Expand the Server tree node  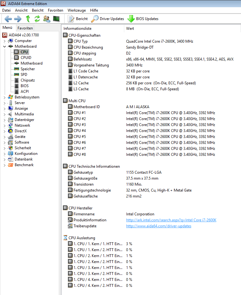pyautogui.click(x=4, y=103)
